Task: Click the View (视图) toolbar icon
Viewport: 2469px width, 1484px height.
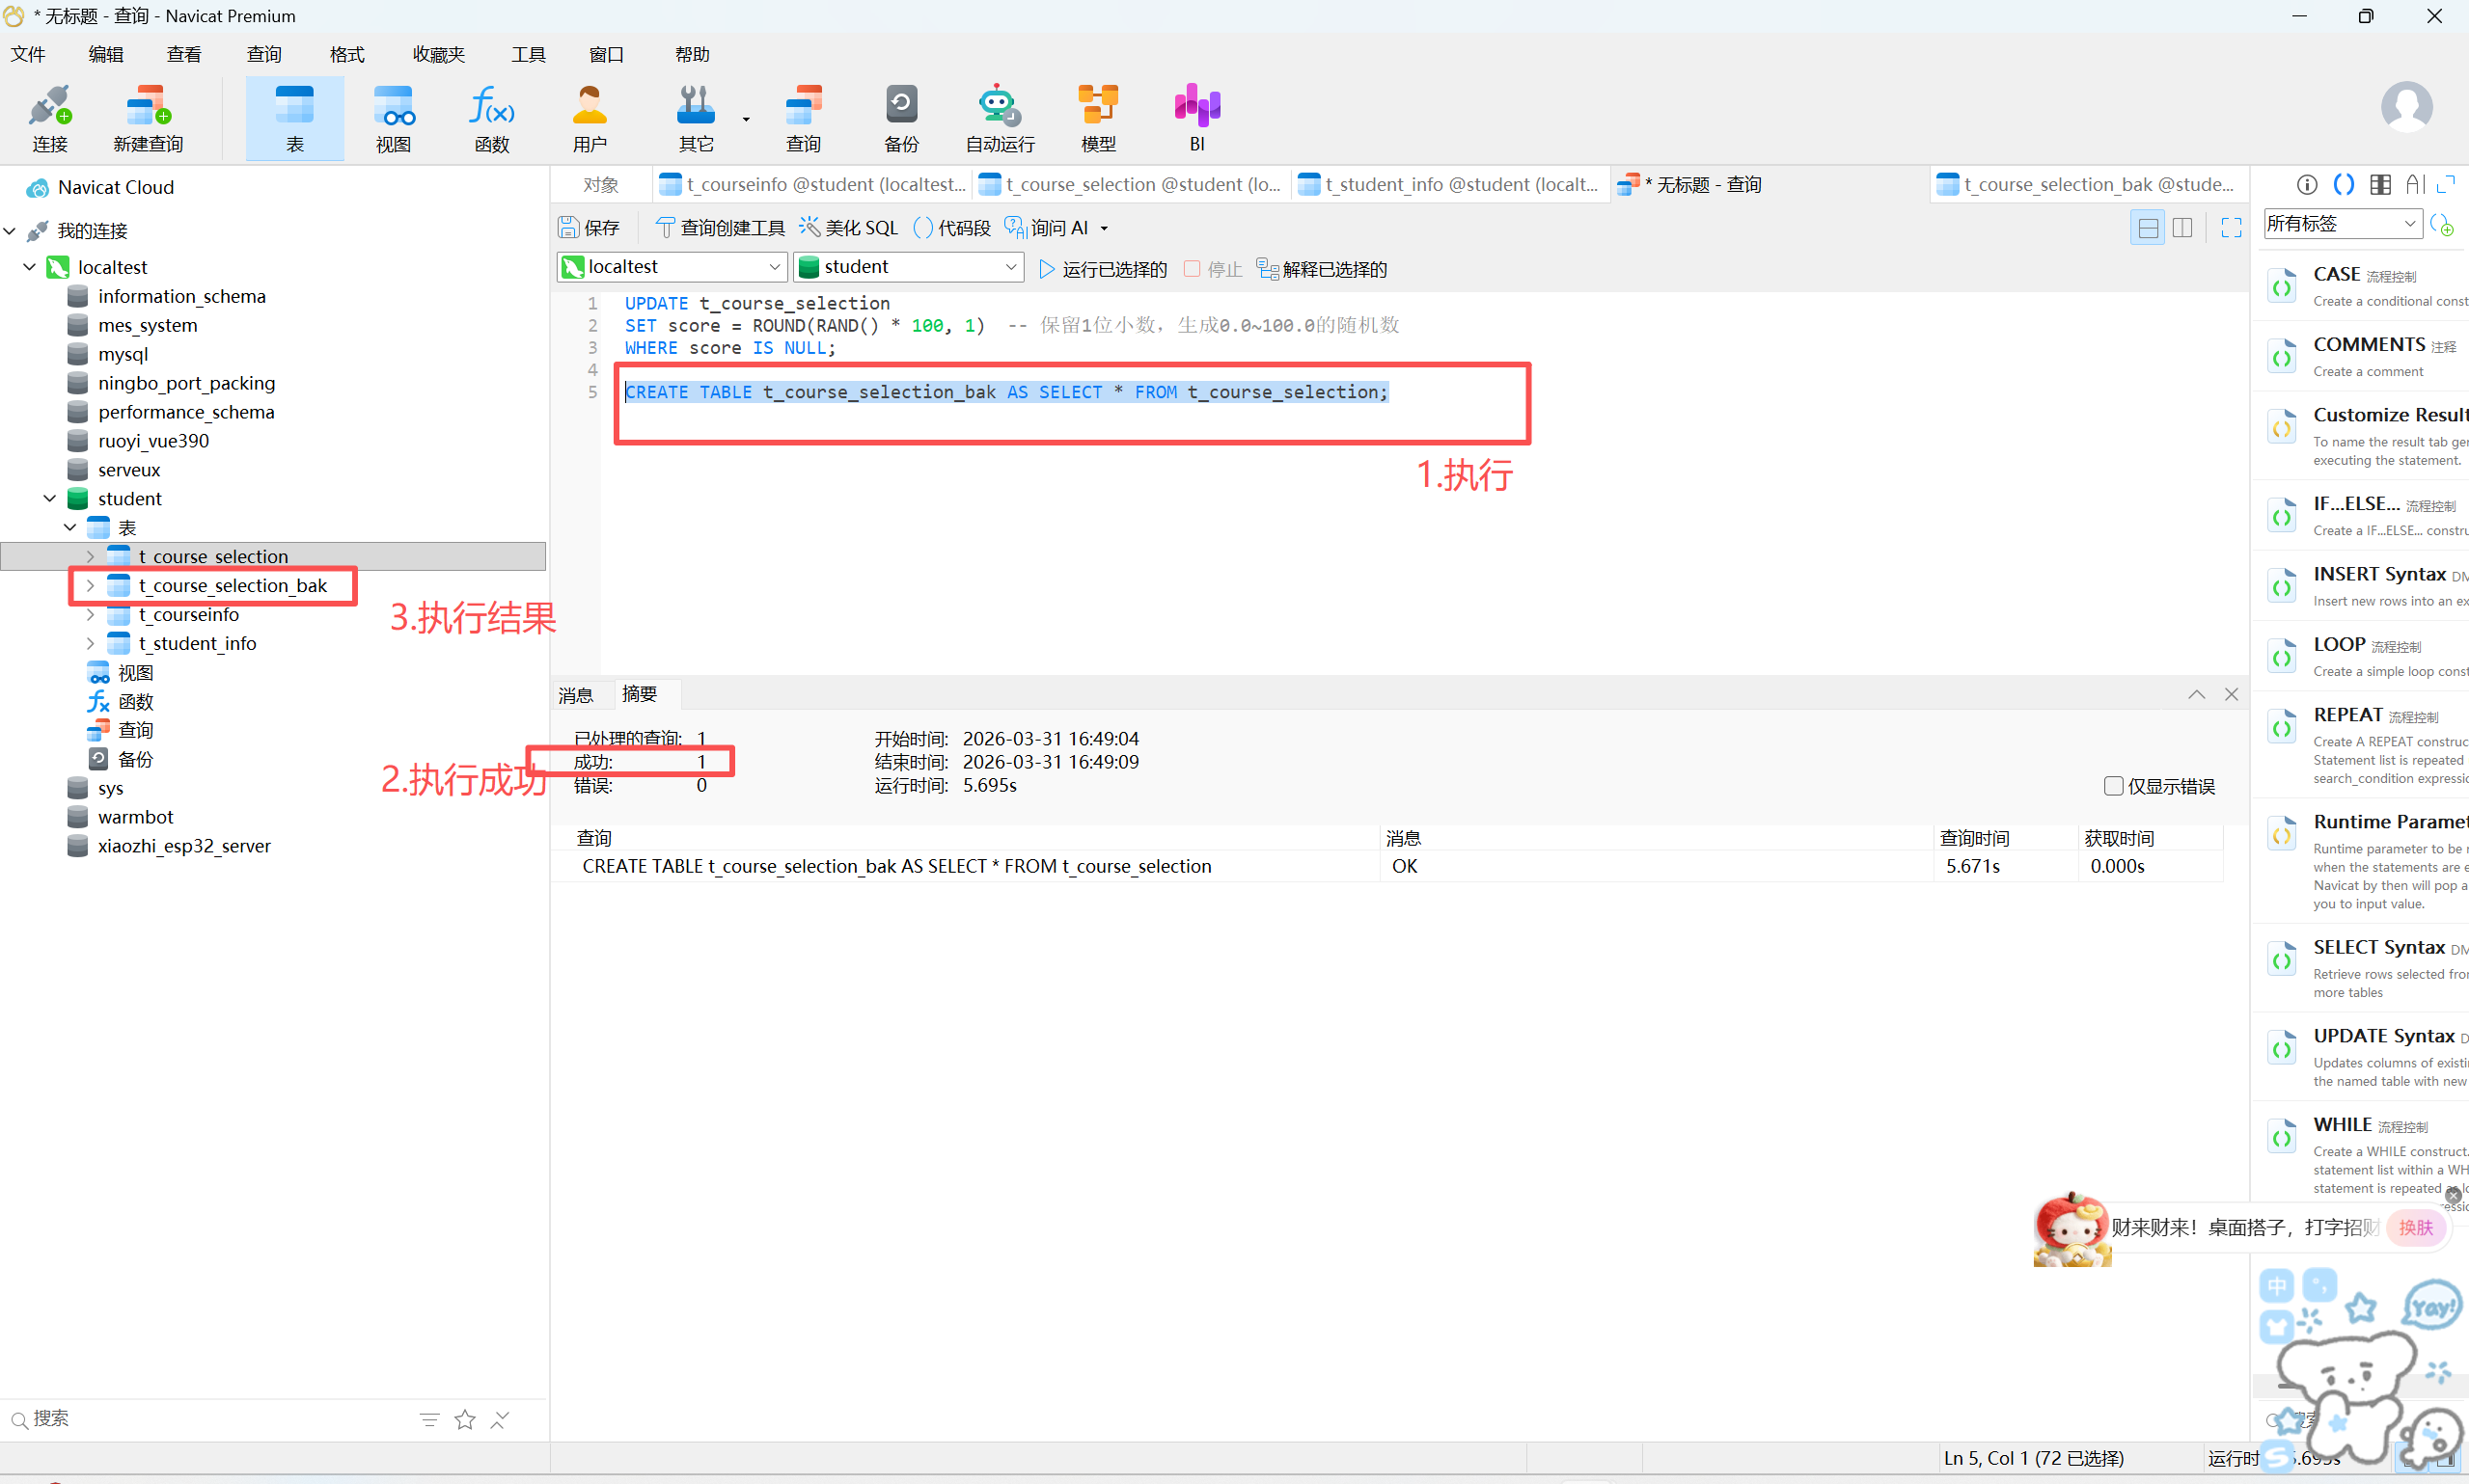Action: 393,118
